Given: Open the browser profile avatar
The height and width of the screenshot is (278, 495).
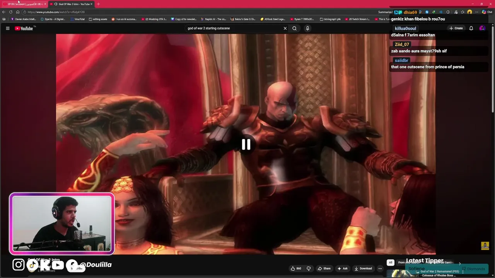Looking at the screenshot, I should [469, 12].
